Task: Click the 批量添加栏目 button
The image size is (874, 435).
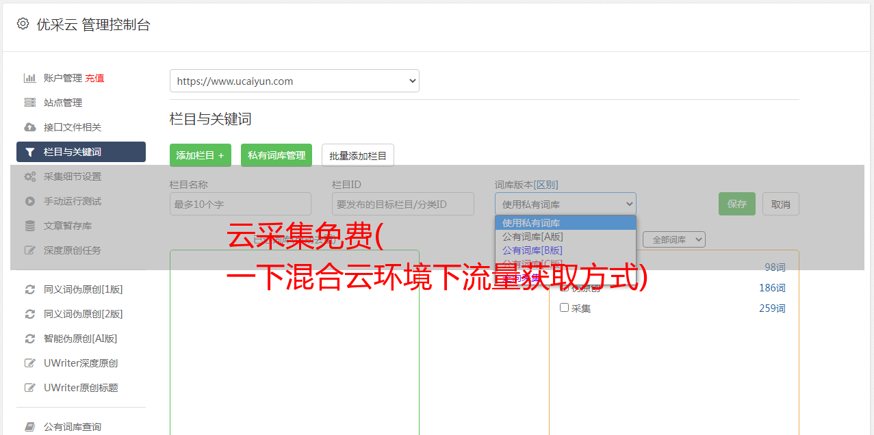Action: (358, 155)
